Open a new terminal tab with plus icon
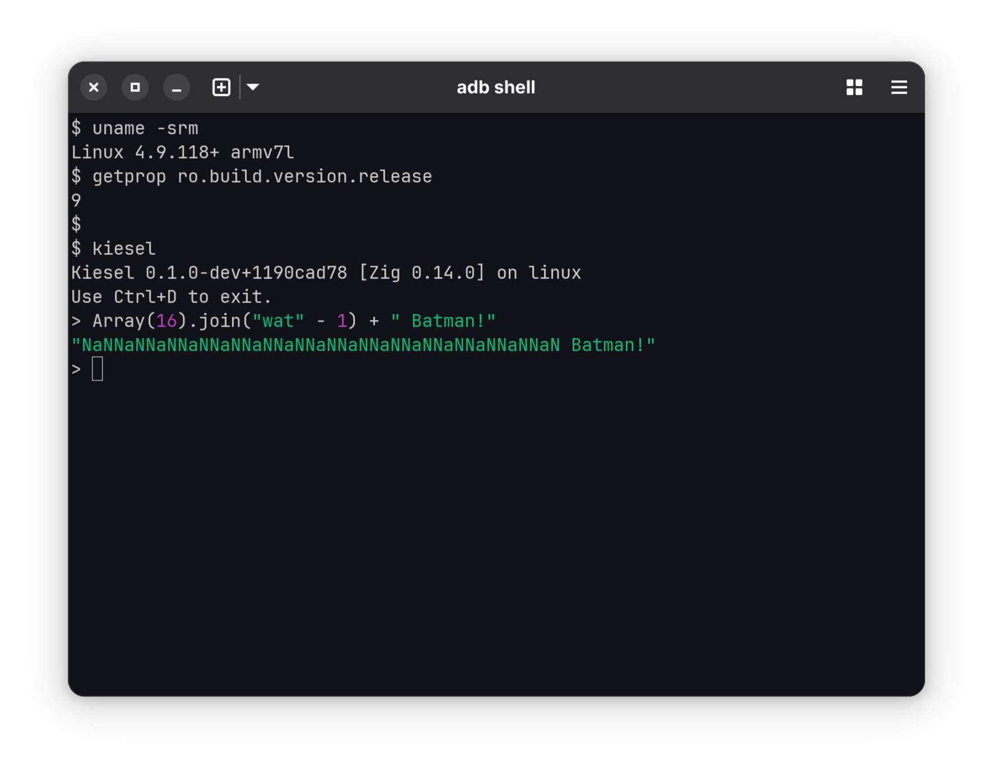This screenshot has height=772, width=994. click(x=221, y=87)
